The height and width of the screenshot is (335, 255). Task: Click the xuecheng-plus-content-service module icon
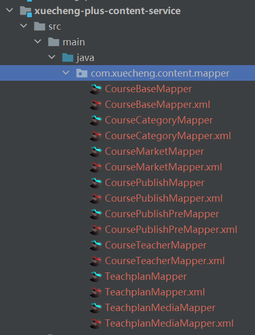[x=26, y=11]
